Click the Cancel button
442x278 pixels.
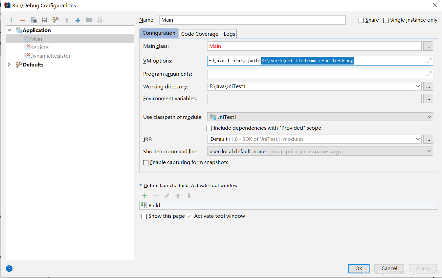click(x=389, y=269)
